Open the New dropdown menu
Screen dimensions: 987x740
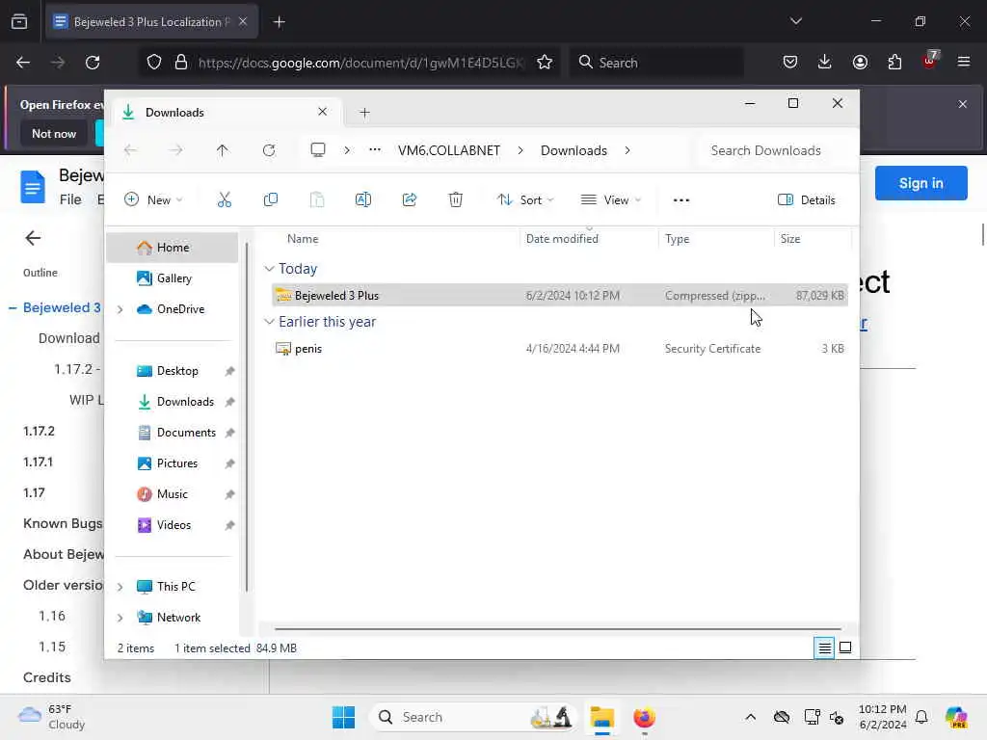153,200
